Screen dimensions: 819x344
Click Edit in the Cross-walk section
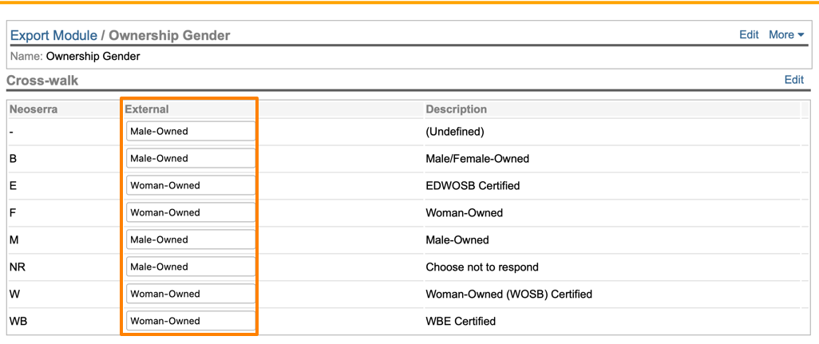793,80
